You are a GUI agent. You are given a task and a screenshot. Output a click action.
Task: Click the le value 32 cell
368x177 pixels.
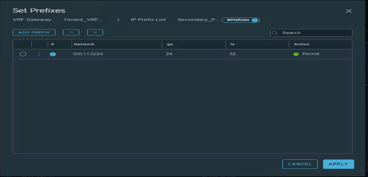[x=232, y=54]
